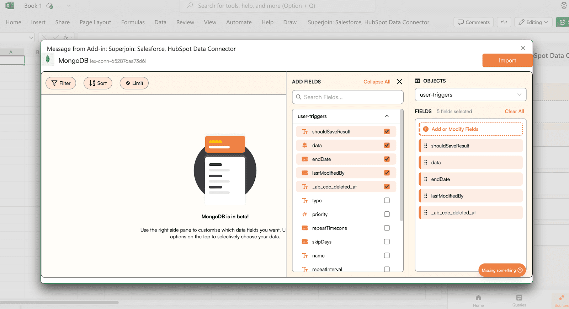Screen dimensions: 569x309
Task: Click the date type icon beside skipDays
Action: pyautogui.click(x=305, y=242)
